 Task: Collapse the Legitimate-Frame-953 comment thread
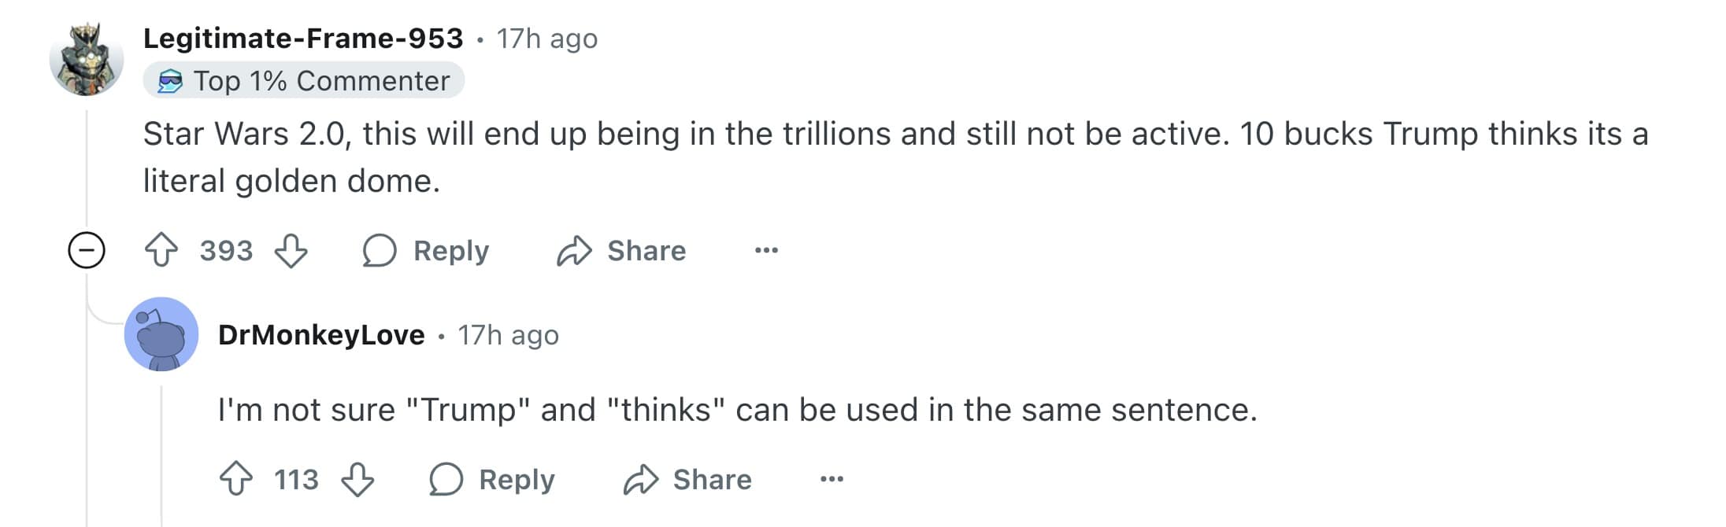coord(87,251)
